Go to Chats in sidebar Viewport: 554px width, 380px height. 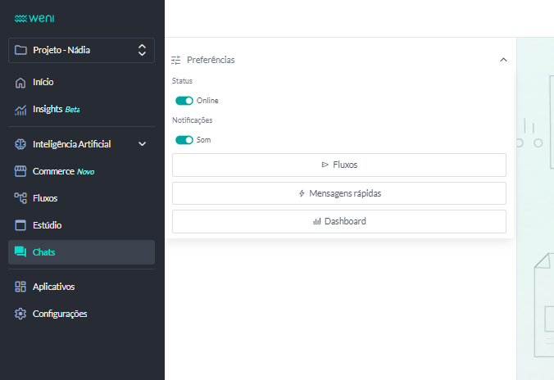click(x=44, y=252)
